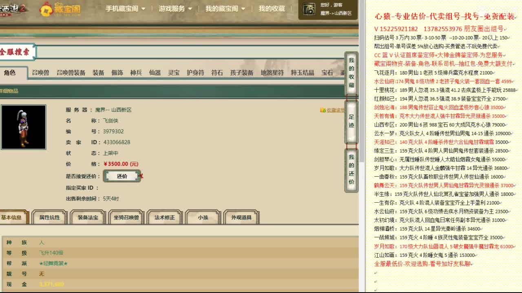Screen dimensions: 522x293
Task: Switch to the 召唤兽 category tab
Action: 40,73
